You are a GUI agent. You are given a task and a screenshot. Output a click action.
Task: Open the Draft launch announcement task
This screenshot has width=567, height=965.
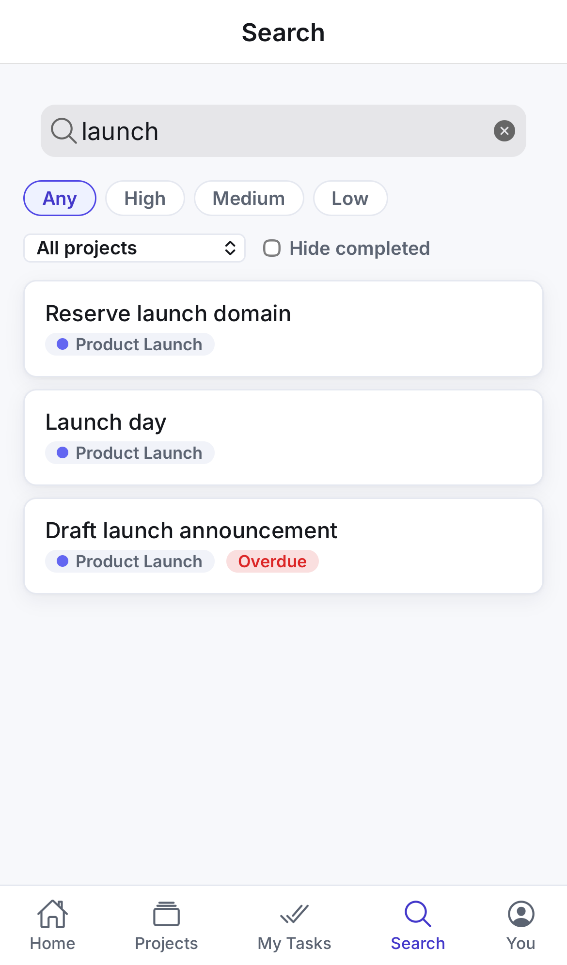point(283,546)
